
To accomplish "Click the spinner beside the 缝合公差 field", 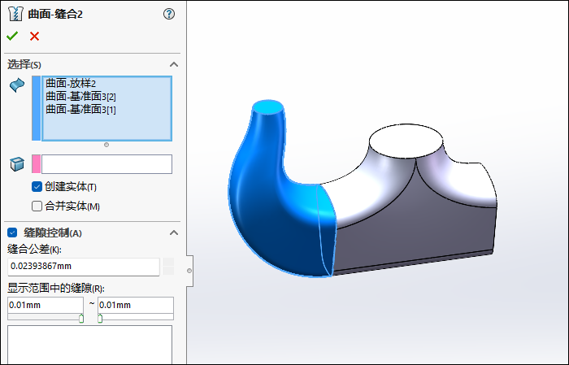I will click(168, 266).
